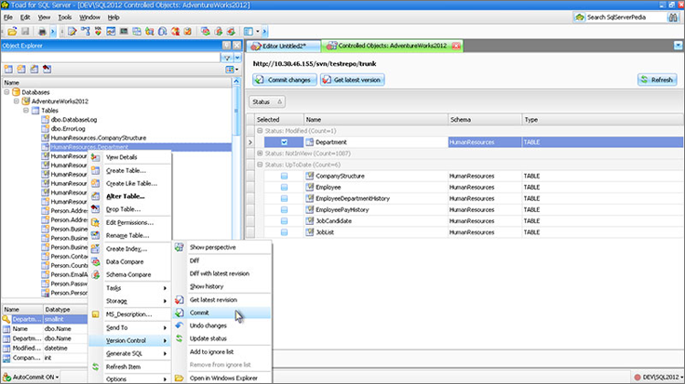Uncheck the Department row Selected checkbox
The image size is (685, 384).
[x=284, y=142]
